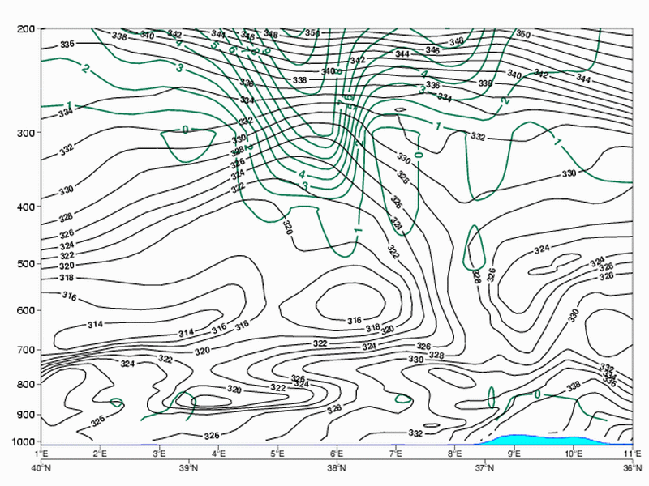
Task: Select the 1000 label on the vertical axis
Action: pos(22,442)
